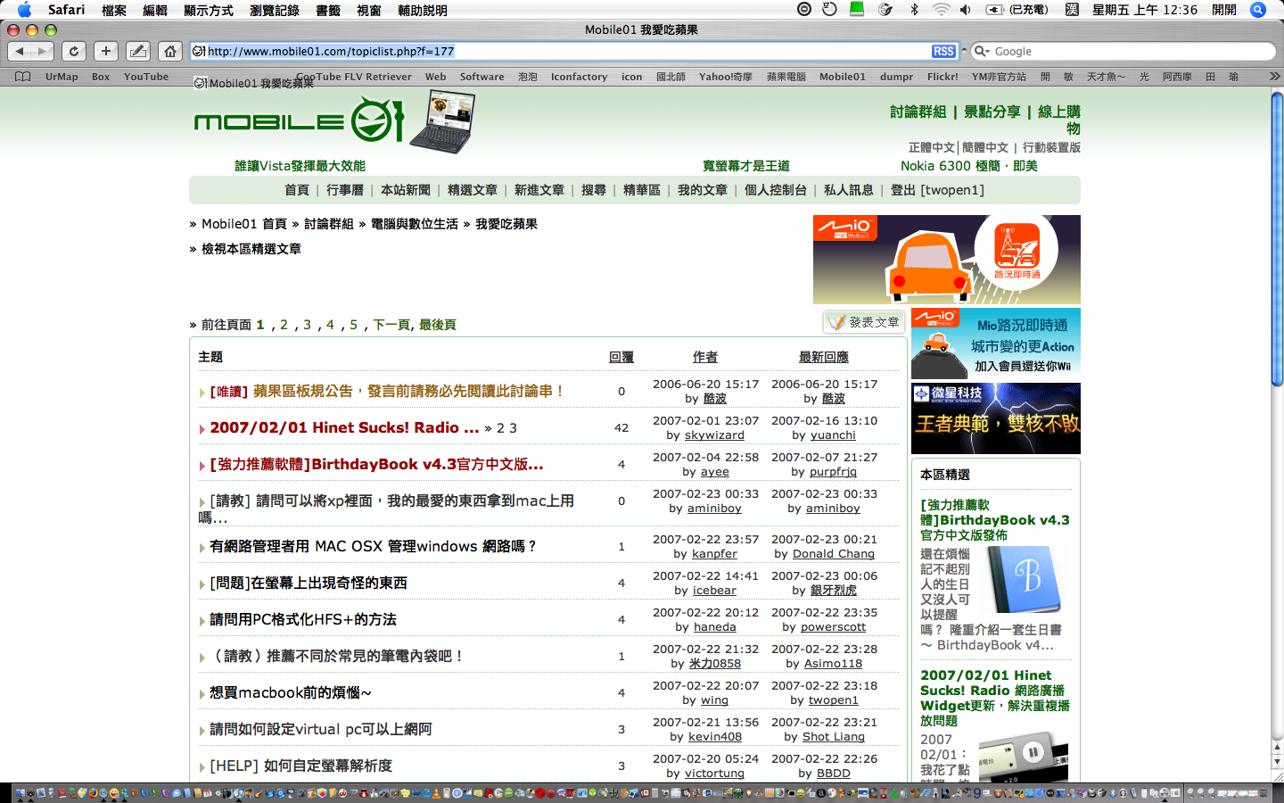The height and width of the screenshot is (803, 1284).
Task: Sort by 回覆 column header
Action: (x=621, y=357)
